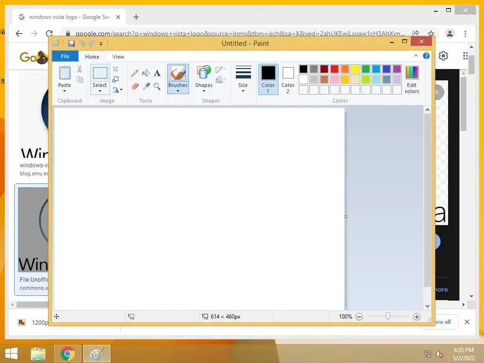Pick the red color swatch
The width and height of the screenshot is (484, 363).
335,69
